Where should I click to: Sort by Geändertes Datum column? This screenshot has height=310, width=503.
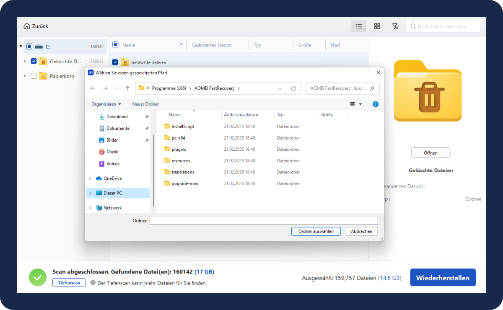tap(212, 45)
